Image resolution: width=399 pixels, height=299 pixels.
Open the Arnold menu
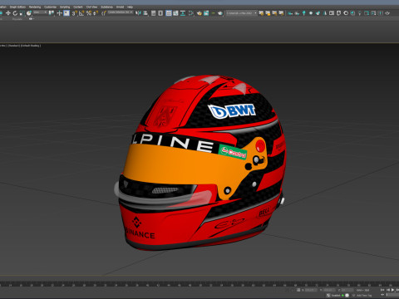(x=120, y=7)
